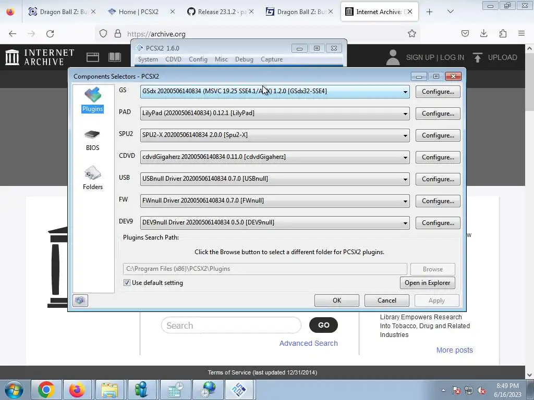Expand the USB plugin dropdown
This screenshot has width=534, height=400.
(405, 179)
